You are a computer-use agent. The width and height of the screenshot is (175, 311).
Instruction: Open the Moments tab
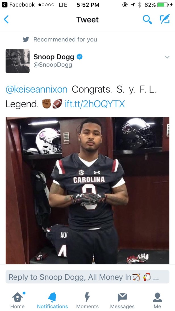[87, 300]
